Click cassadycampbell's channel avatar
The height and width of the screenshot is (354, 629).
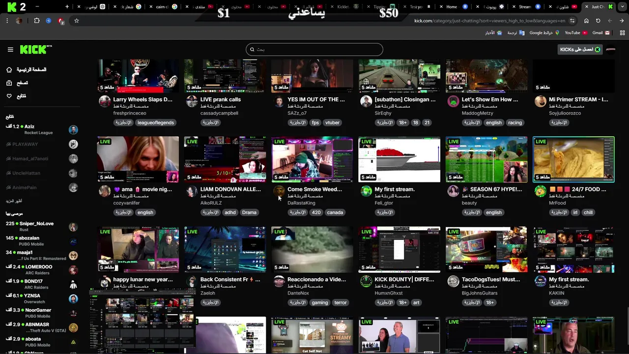click(x=192, y=101)
